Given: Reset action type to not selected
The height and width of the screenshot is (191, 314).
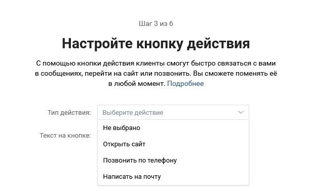Looking at the screenshot, I should tap(173, 128).
